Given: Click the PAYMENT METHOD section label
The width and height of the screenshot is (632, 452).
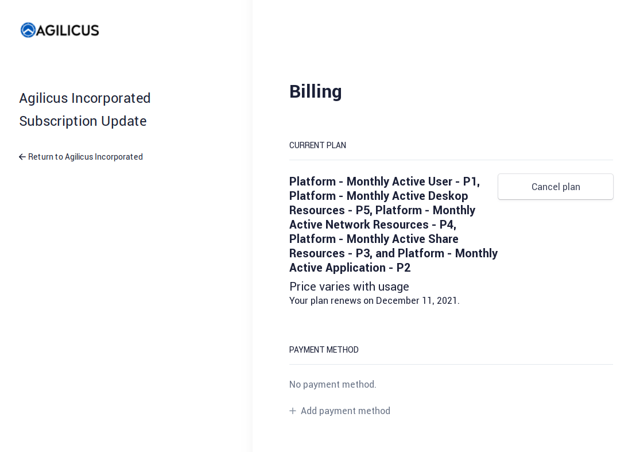Looking at the screenshot, I should pos(324,350).
